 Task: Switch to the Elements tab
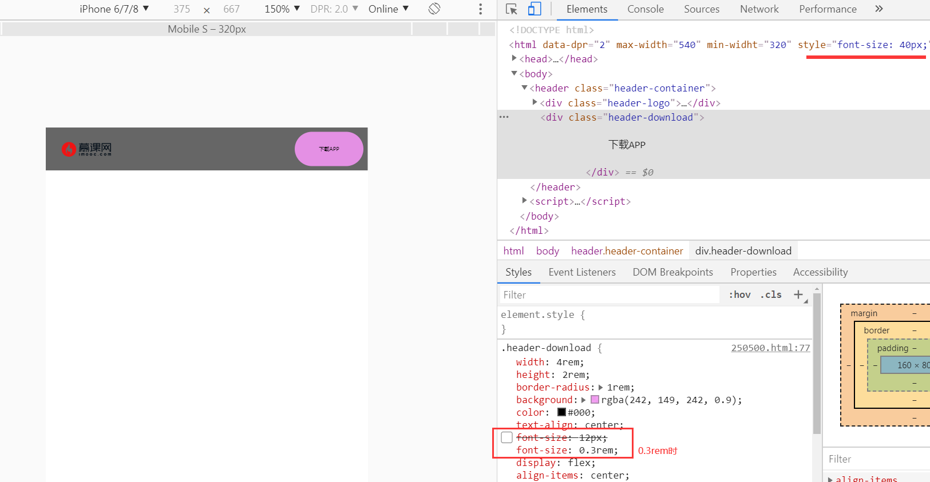tap(587, 9)
